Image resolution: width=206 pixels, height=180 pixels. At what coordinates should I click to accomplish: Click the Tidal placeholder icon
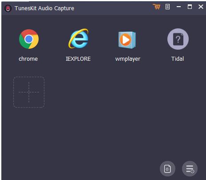178,39
